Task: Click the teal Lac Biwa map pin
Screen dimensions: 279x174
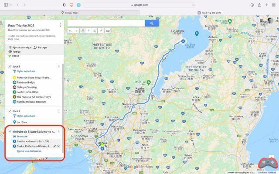Action: pyautogui.click(x=197, y=33)
